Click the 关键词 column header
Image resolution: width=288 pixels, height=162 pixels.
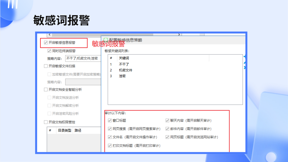click(x=163, y=58)
